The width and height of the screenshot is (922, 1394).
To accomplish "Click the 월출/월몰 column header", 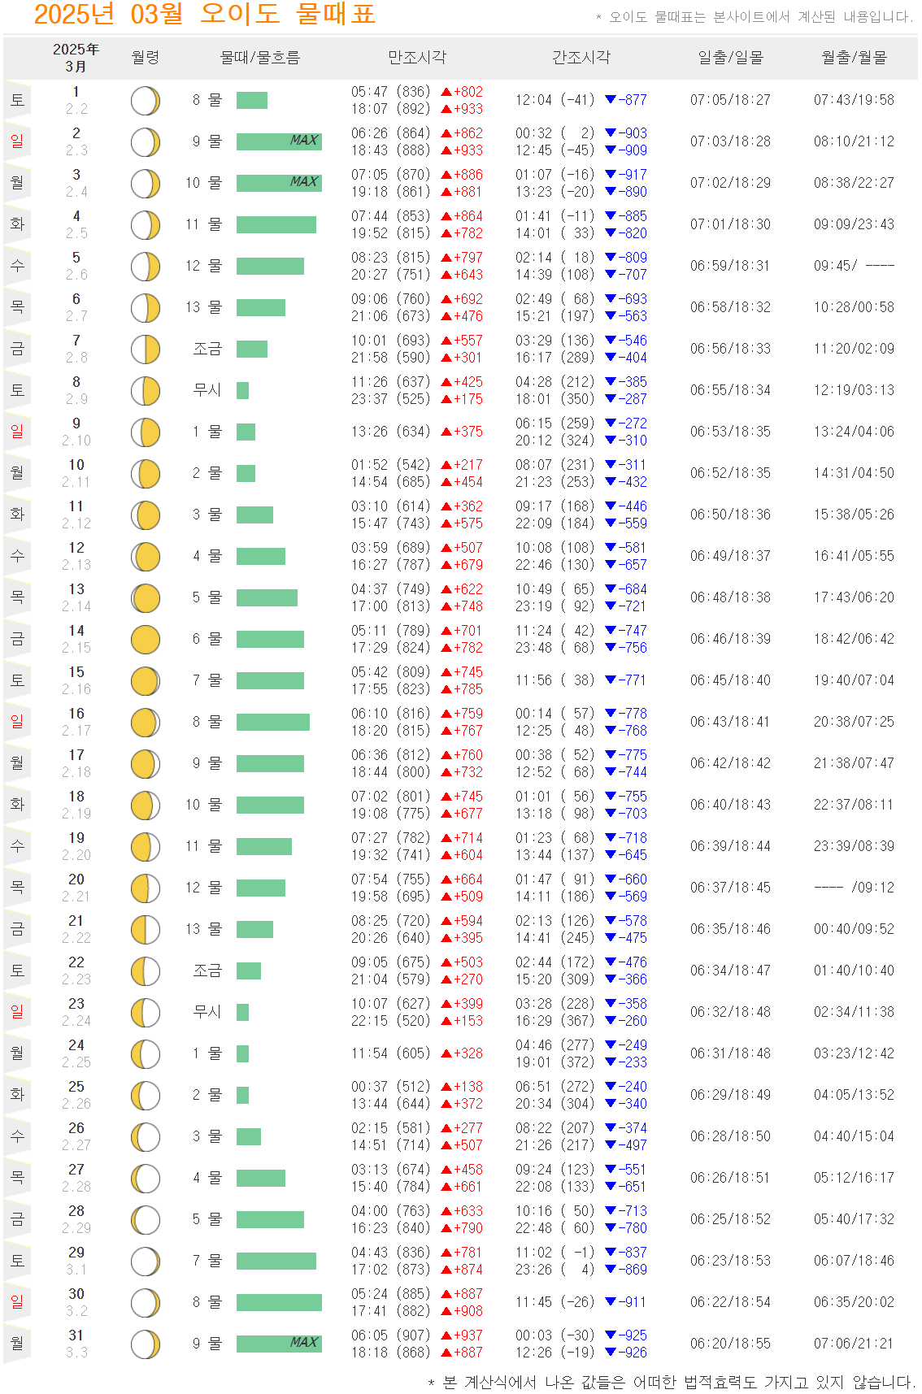I will tap(855, 58).
